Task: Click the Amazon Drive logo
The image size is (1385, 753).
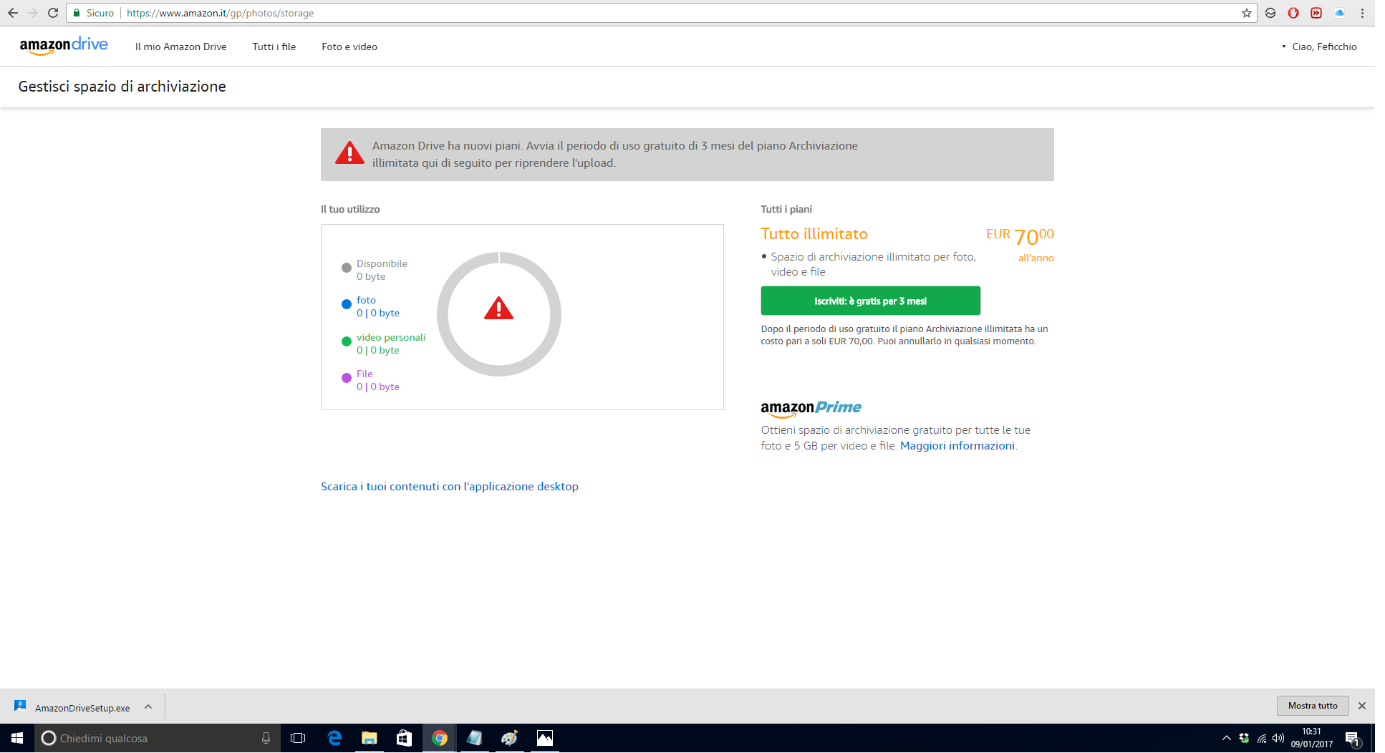Action: (x=64, y=46)
